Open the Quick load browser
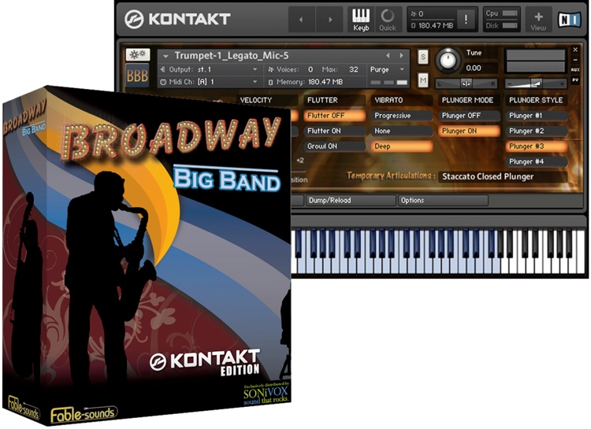 point(388,20)
